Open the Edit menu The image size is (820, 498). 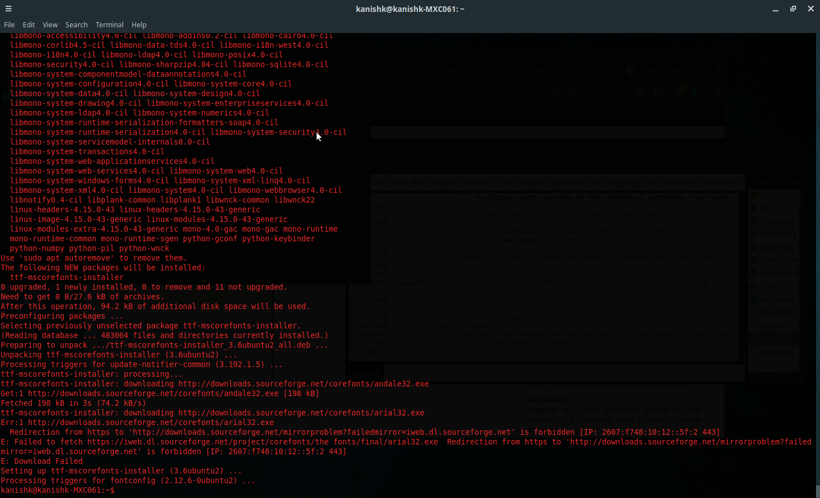pos(29,25)
